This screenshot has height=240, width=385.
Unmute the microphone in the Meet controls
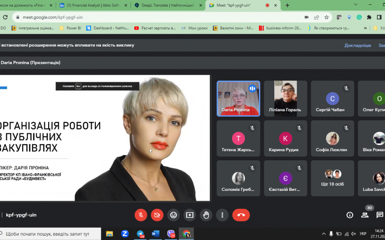click(x=141, y=215)
